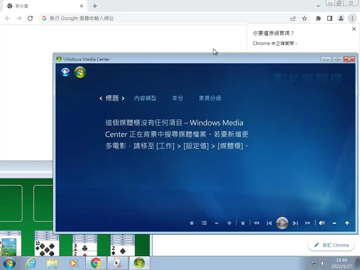Click the right chevron beside 標題
The image size is (360, 270).
[123, 98]
